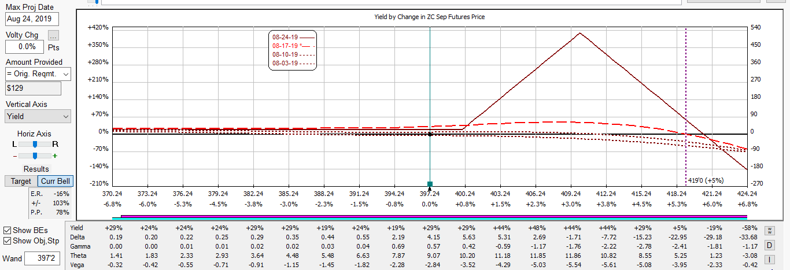The image size is (790, 270).
Task: Click the Yield row label in table
Action: click(x=76, y=228)
